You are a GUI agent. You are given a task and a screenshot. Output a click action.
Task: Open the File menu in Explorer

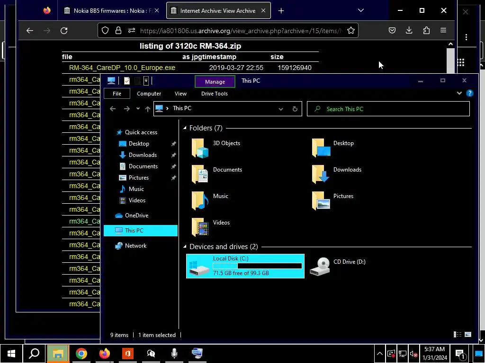coord(117,94)
